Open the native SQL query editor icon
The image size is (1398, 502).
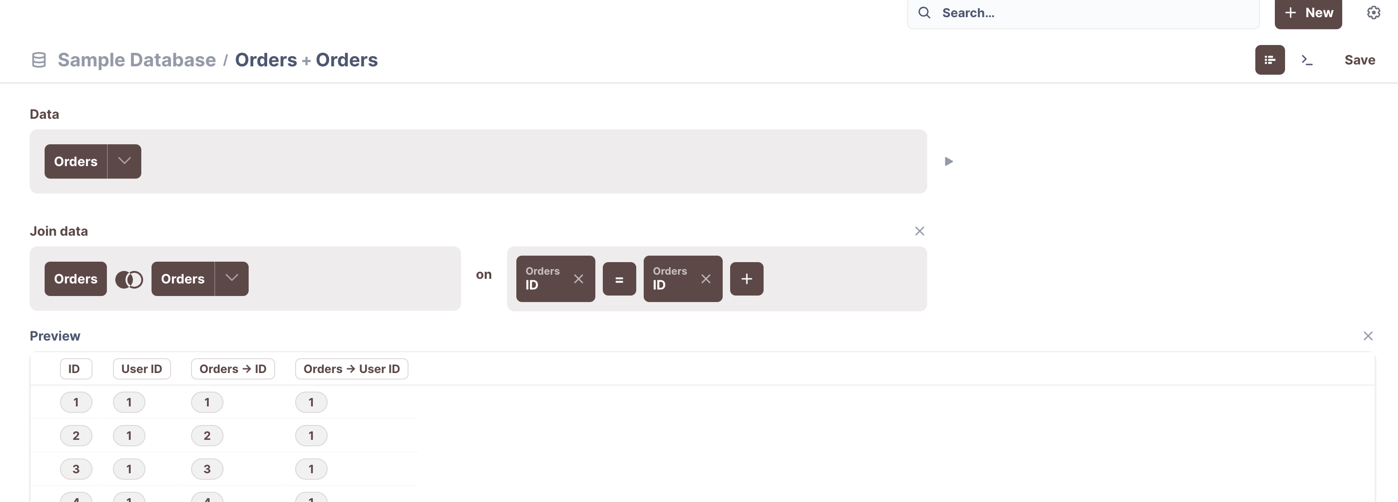click(x=1308, y=59)
